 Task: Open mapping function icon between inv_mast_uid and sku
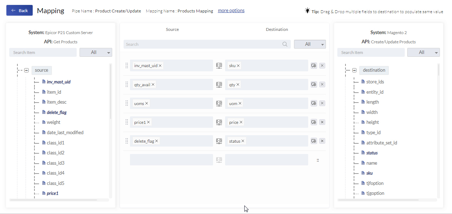point(219,66)
